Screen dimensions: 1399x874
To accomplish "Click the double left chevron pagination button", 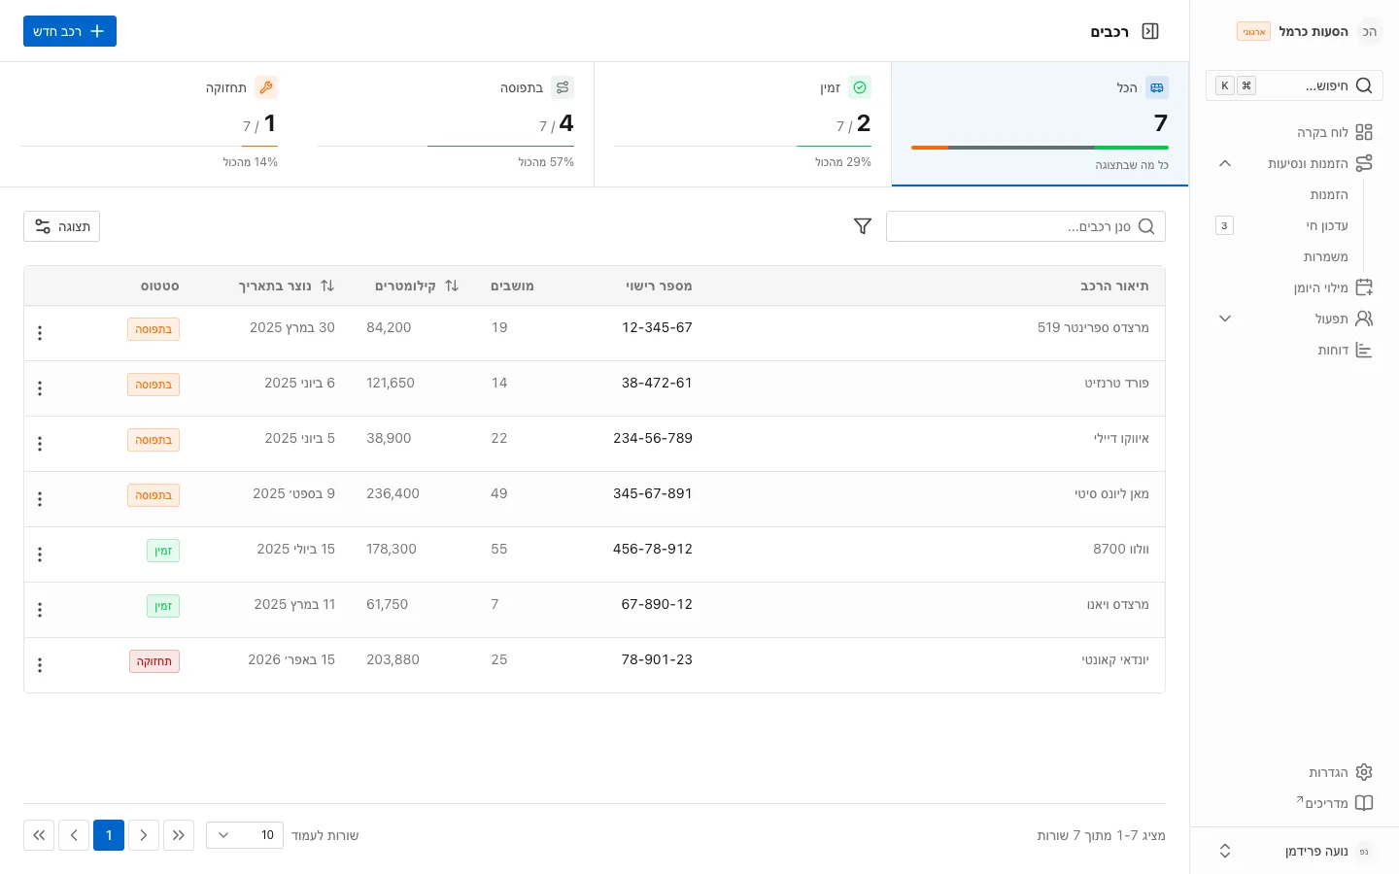I will tap(39, 835).
